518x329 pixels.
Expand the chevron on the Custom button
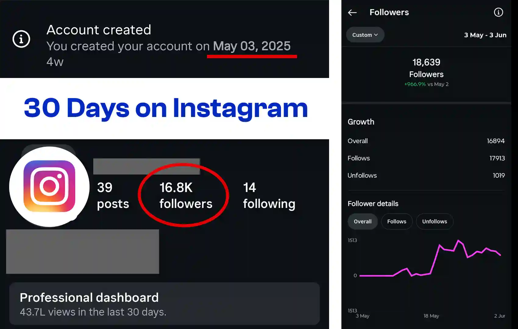[x=376, y=35]
